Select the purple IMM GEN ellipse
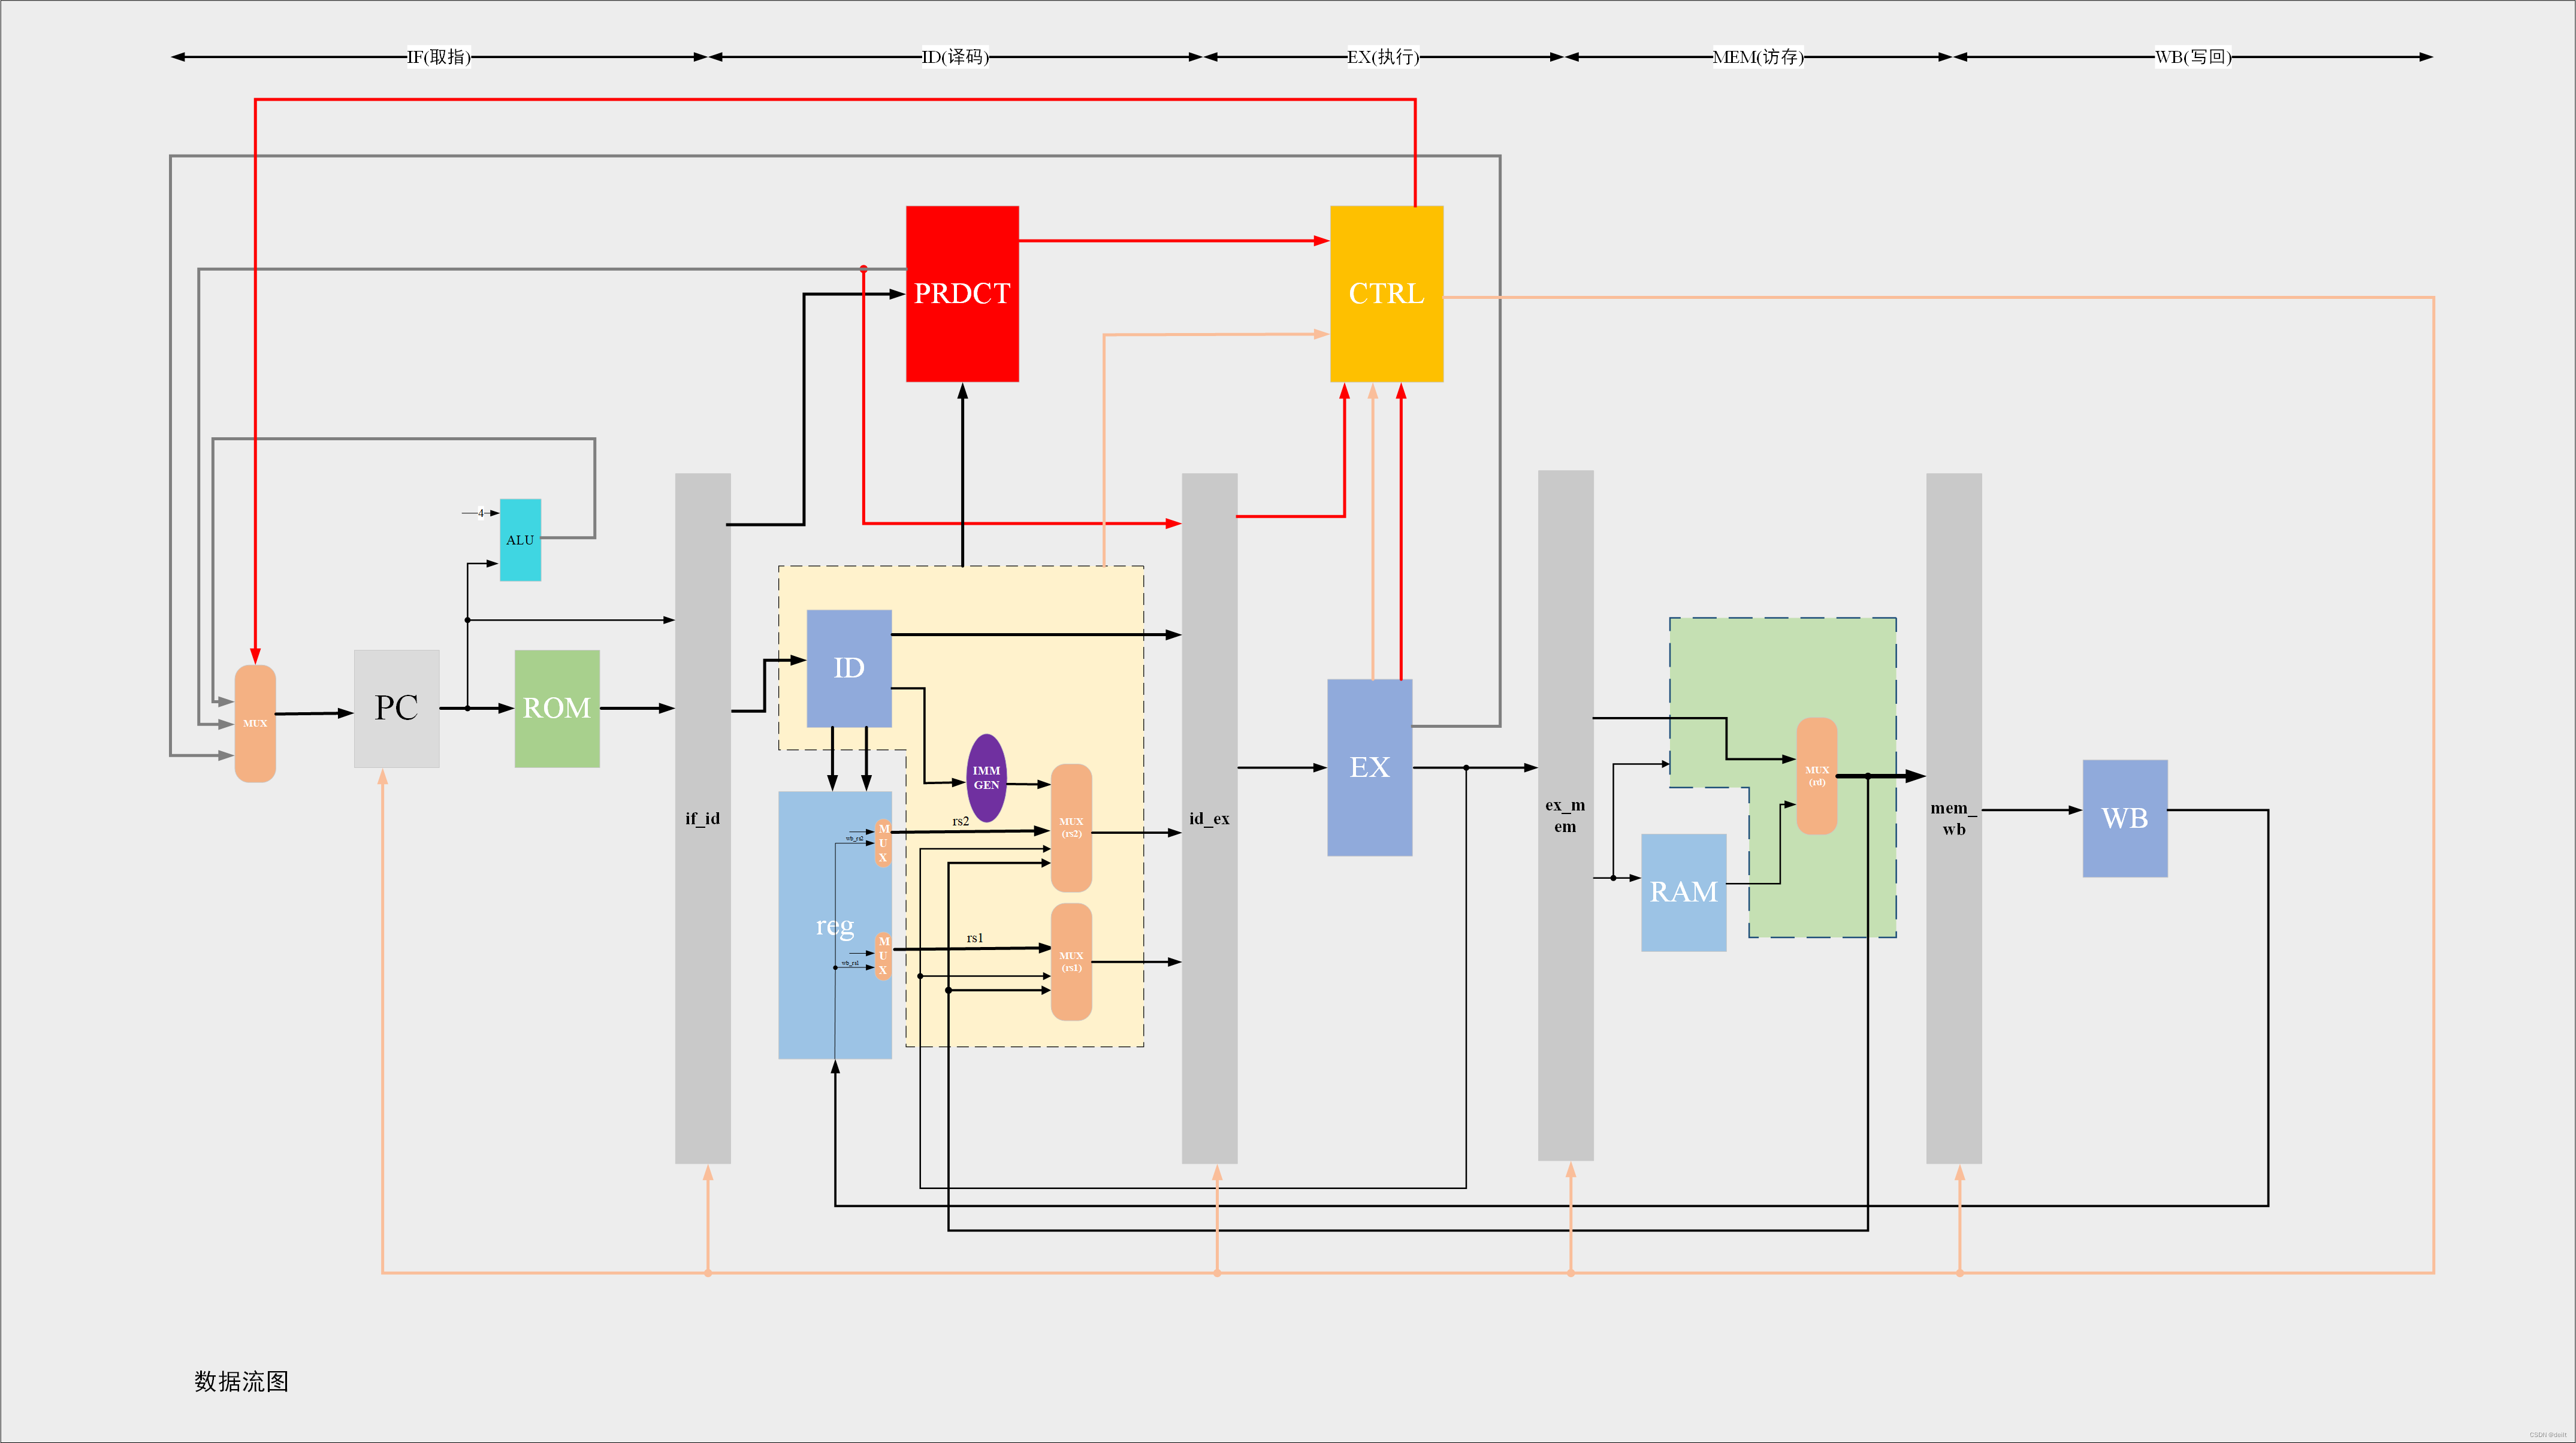This screenshot has height=1443, width=2576. [x=986, y=778]
